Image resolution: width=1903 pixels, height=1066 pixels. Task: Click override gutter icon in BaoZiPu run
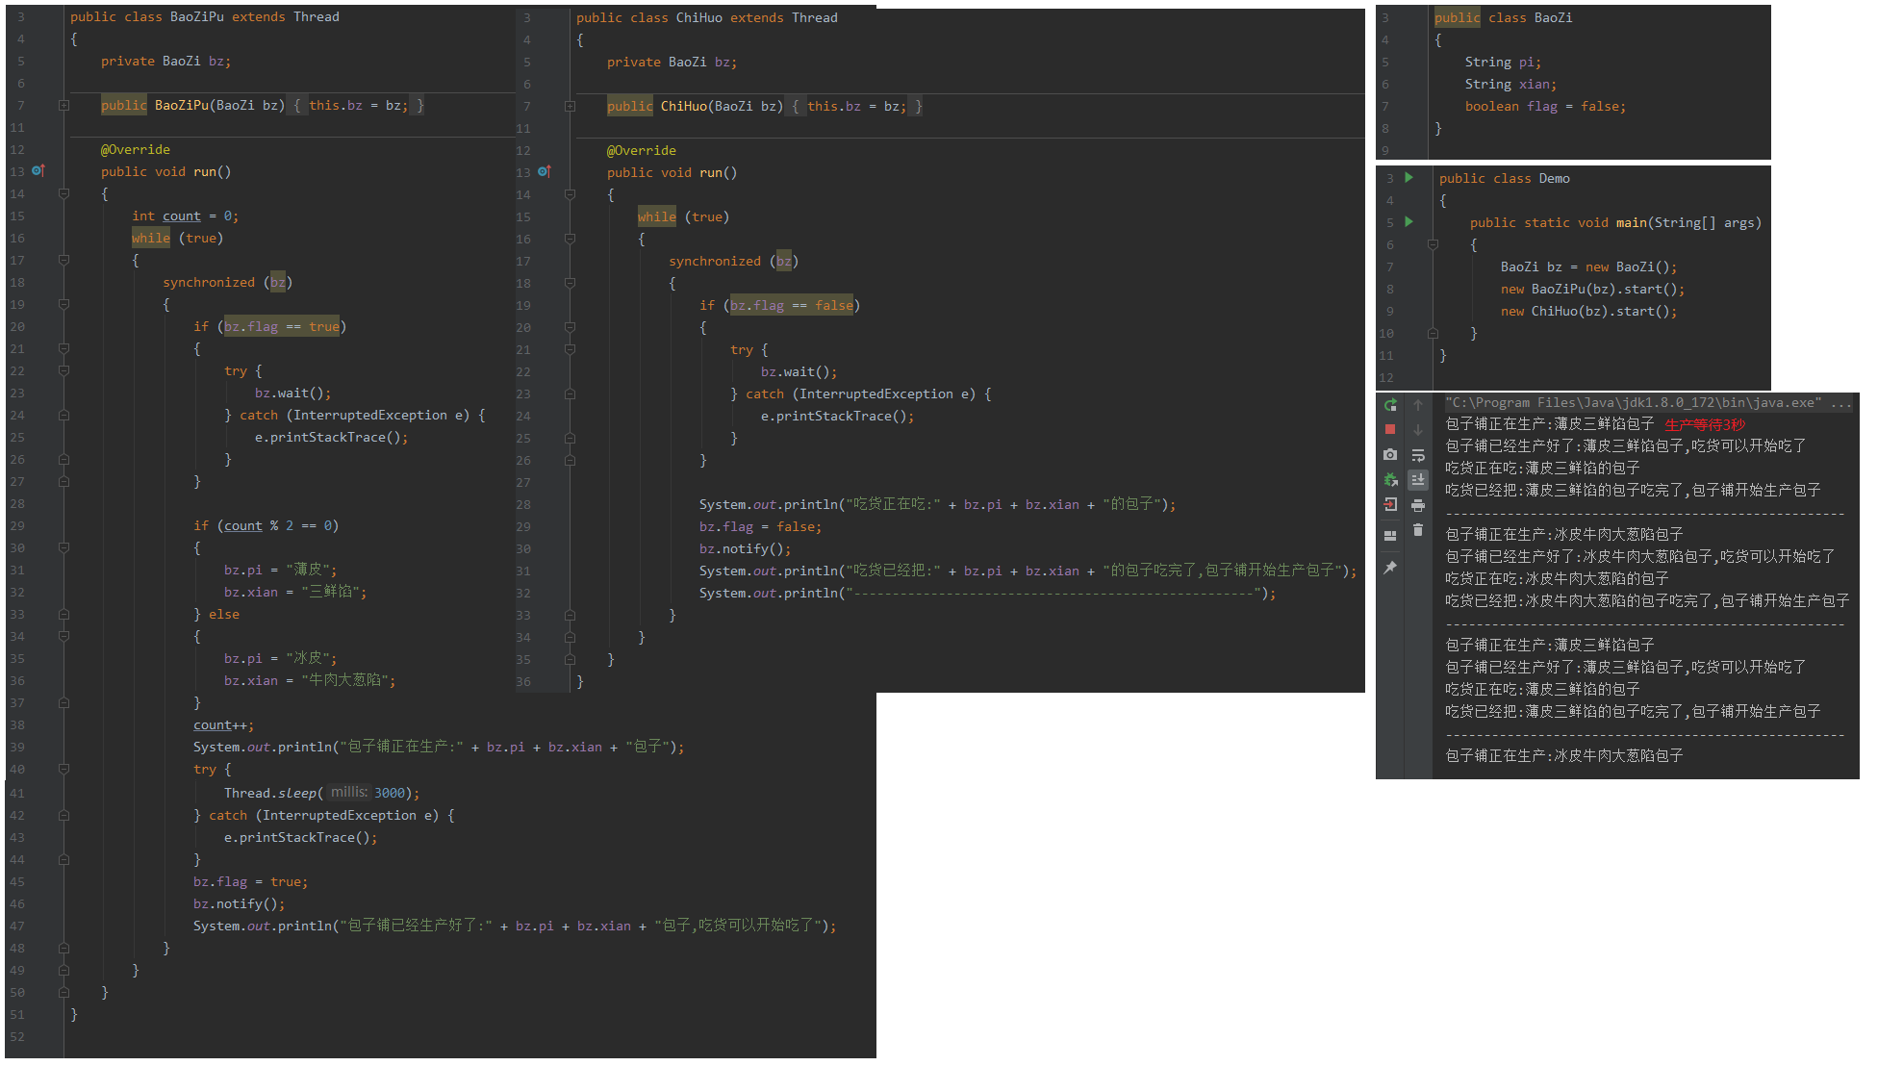[38, 171]
